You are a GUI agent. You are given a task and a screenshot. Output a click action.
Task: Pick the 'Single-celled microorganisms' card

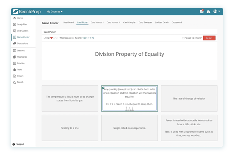click(x=129, y=128)
